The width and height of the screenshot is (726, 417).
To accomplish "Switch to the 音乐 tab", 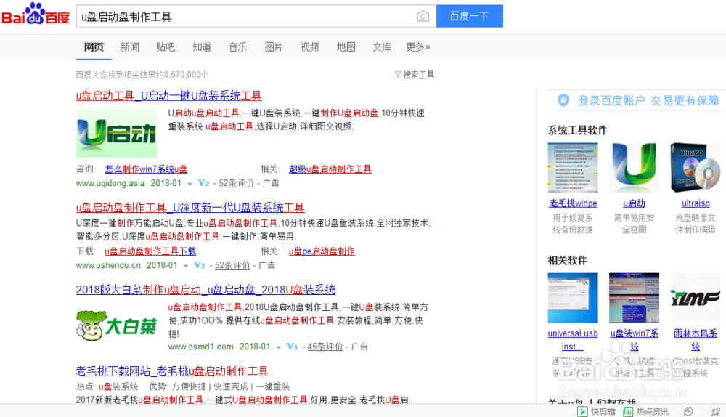I will (237, 47).
